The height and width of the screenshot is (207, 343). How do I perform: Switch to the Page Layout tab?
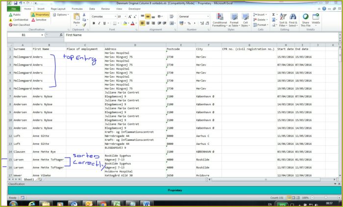(x=58, y=9)
